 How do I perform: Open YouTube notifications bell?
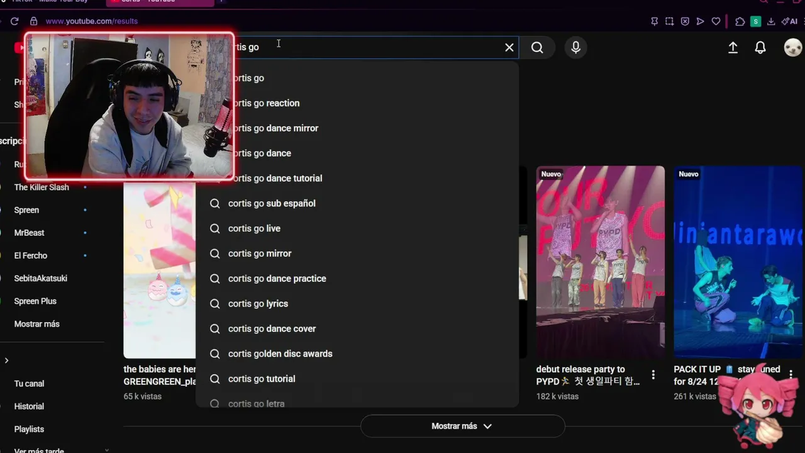[x=760, y=47]
